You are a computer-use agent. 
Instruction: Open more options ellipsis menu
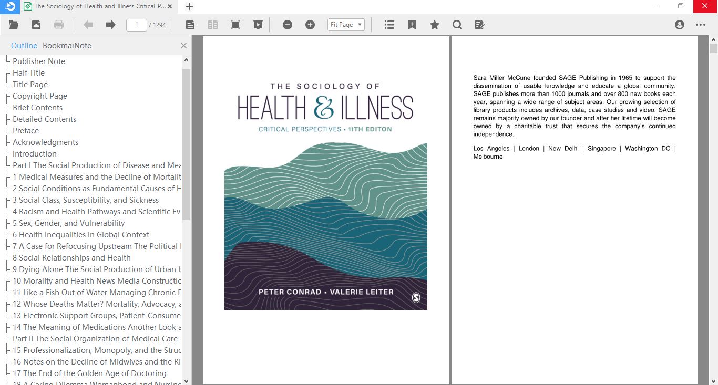pos(701,25)
